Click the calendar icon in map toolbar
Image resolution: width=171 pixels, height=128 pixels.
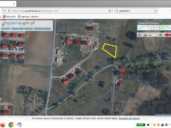(139, 35)
